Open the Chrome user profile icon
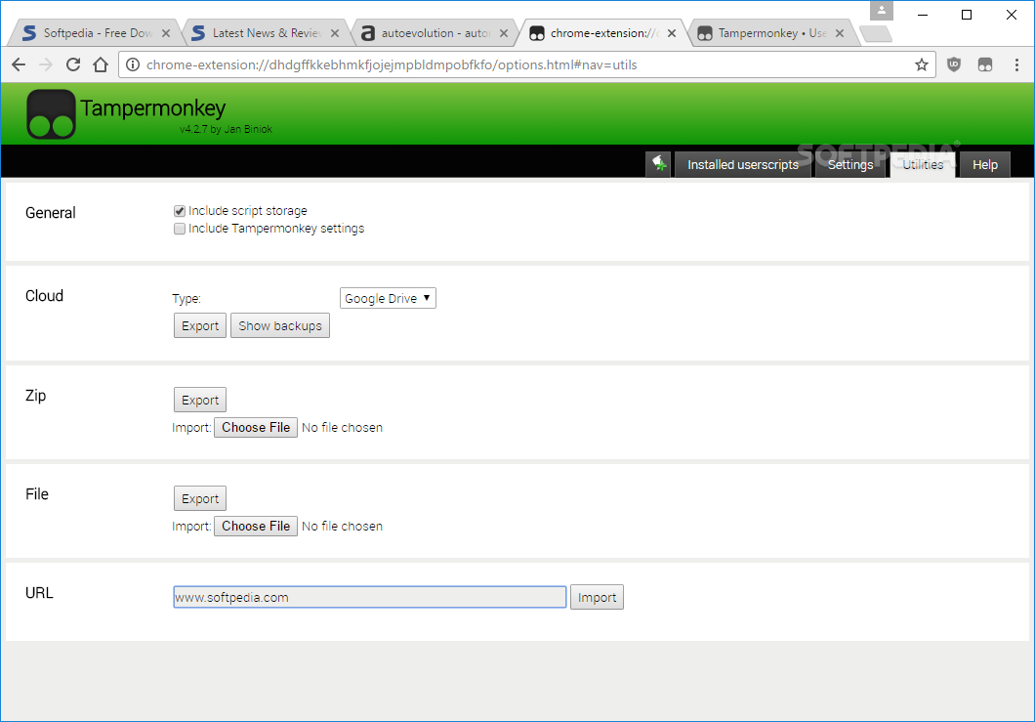Image resolution: width=1035 pixels, height=722 pixels. coord(881,11)
